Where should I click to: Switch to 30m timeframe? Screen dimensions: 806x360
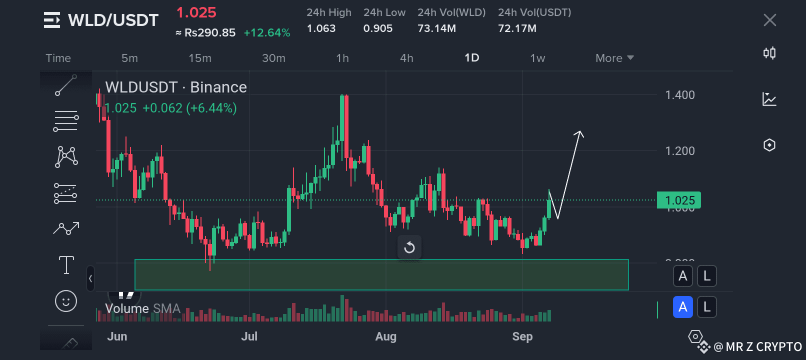click(x=274, y=58)
